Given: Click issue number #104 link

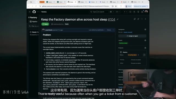Looking at the screenshot, I should (x=111, y=20).
